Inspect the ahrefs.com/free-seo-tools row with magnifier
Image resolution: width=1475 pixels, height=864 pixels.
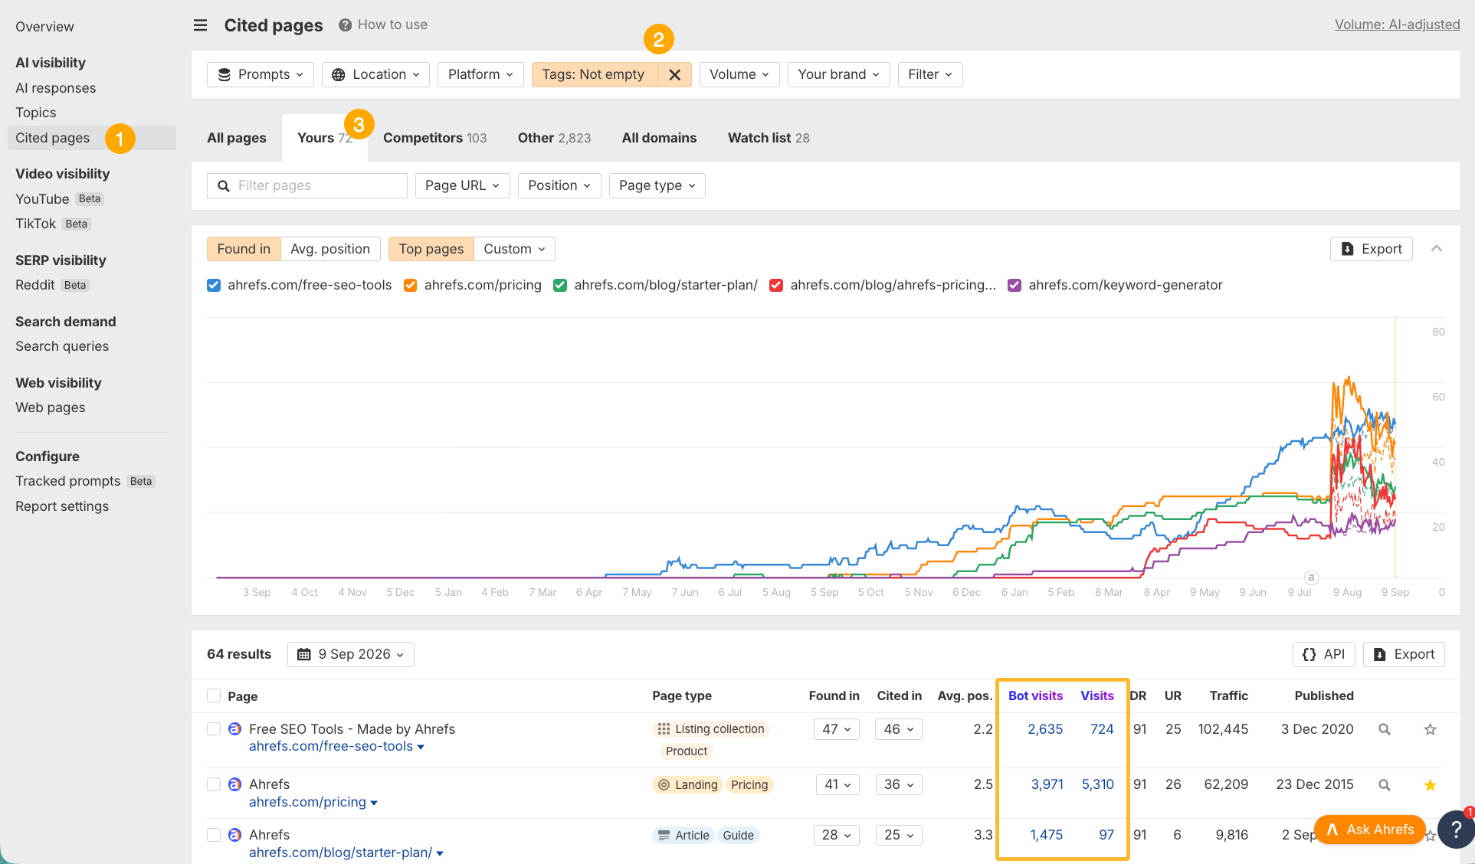click(x=1385, y=729)
